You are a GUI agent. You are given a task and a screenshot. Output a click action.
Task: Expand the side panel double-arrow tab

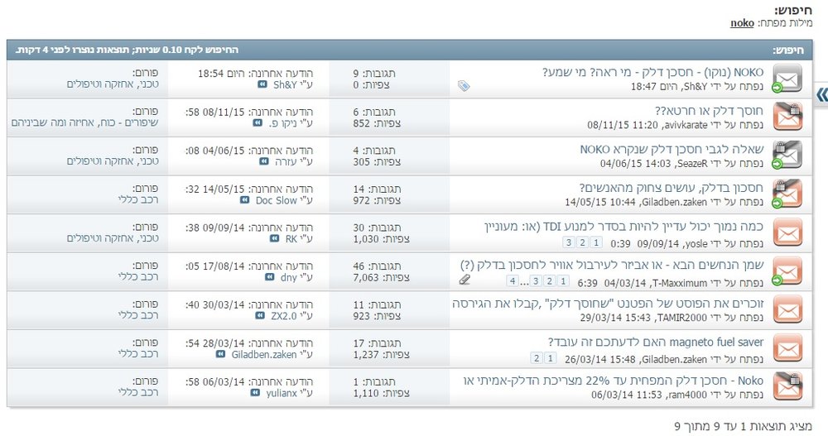pyautogui.click(x=821, y=95)
